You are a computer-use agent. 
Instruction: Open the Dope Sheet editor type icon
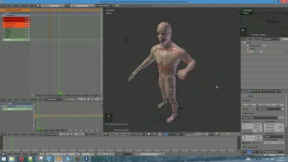(4, 99)
